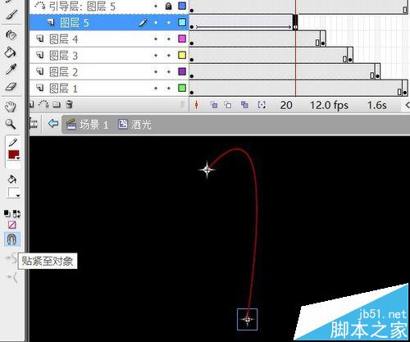Image resolution: width=410 pixels, height=342 pixels.
Task: Toggle the Snap to Objects magnet
Action: [x=11, y=239]
